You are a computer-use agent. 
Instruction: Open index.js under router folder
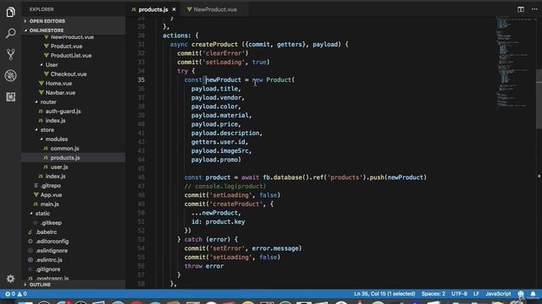point(55,121)
